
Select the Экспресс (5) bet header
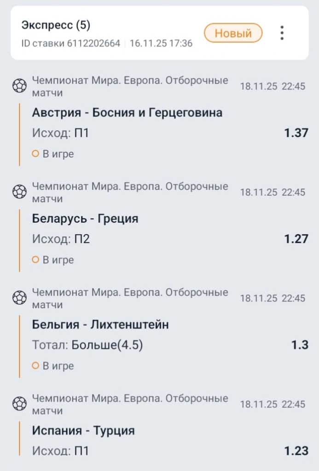click(56, 25)
